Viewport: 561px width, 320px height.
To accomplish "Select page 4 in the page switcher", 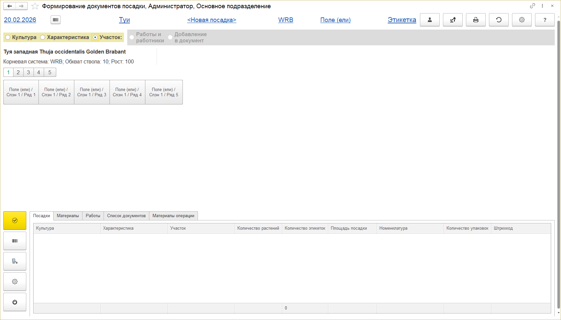I will [x=39, y=72].
